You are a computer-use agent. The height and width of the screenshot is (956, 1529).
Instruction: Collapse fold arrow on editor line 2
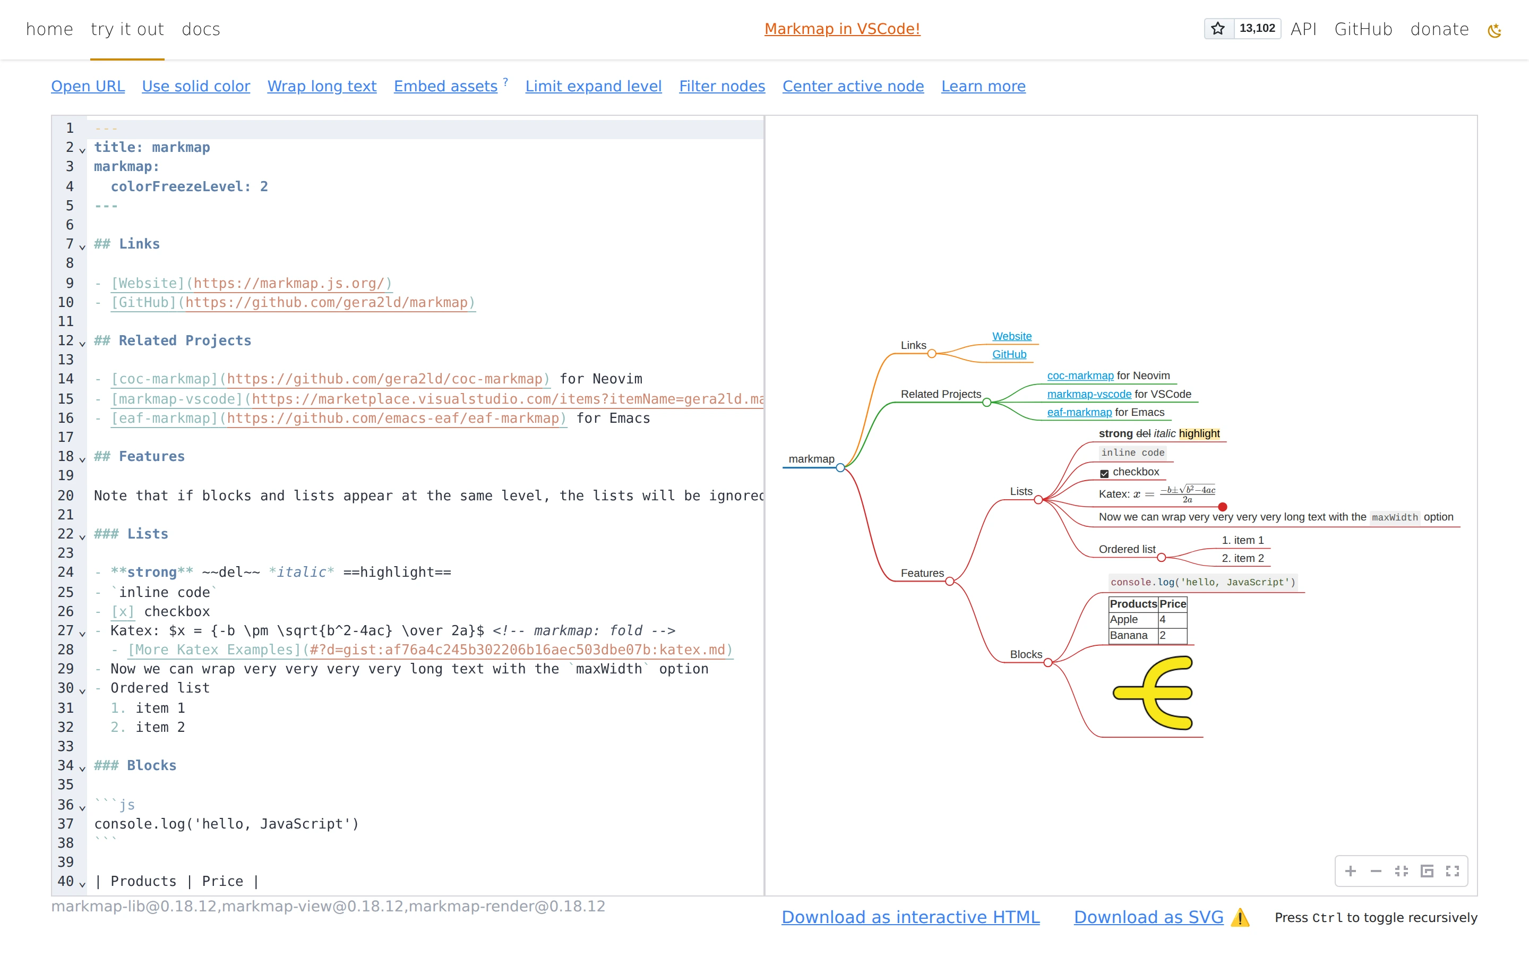pos(82,150)
